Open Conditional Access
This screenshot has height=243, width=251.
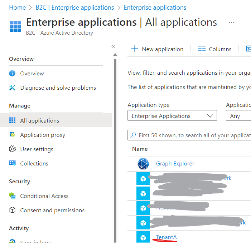tap(44, 196)
